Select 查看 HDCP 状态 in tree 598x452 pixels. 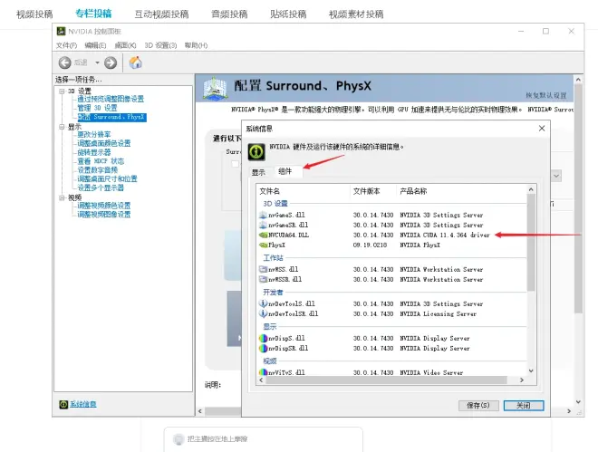pos(101,161)
